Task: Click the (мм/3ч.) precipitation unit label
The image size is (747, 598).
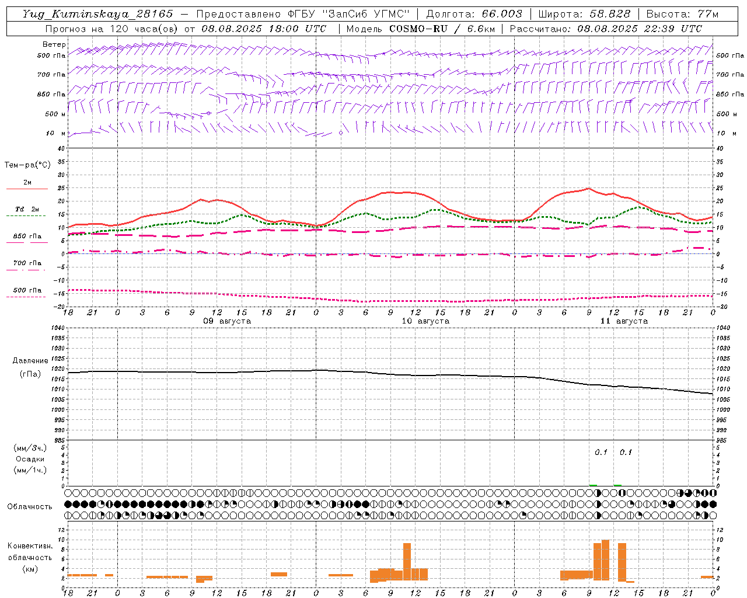Action: point(30,448)
